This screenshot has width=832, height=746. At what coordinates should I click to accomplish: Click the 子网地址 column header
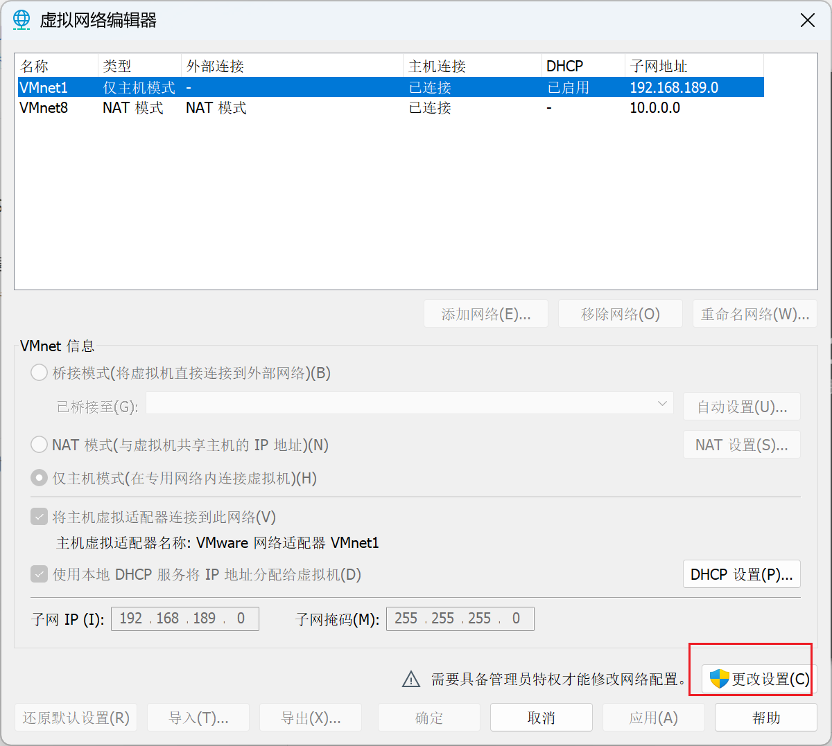pos(694,66)
